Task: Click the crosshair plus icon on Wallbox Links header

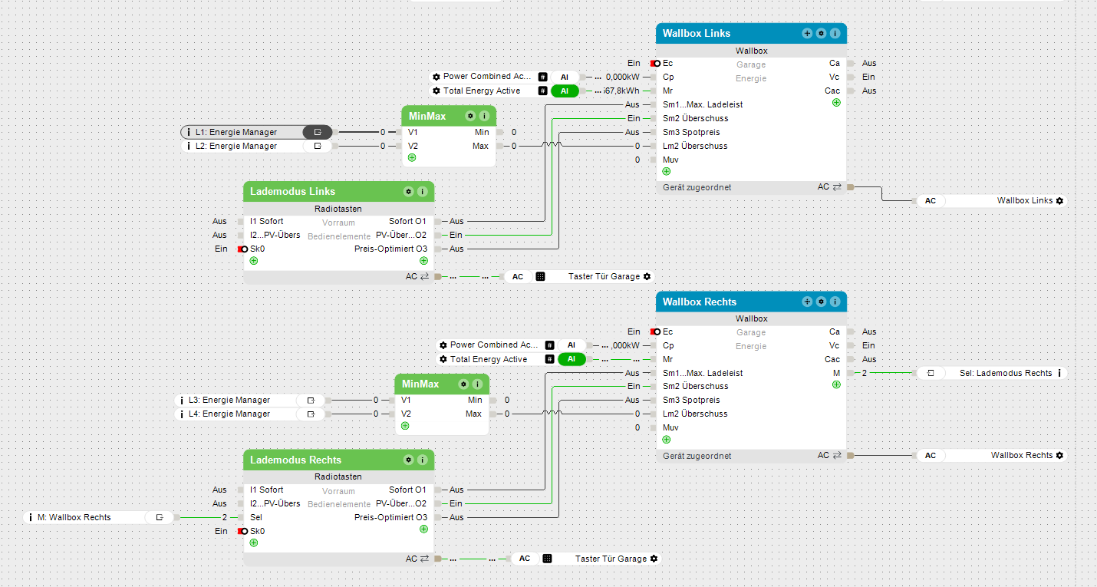Action: point(807,34)
